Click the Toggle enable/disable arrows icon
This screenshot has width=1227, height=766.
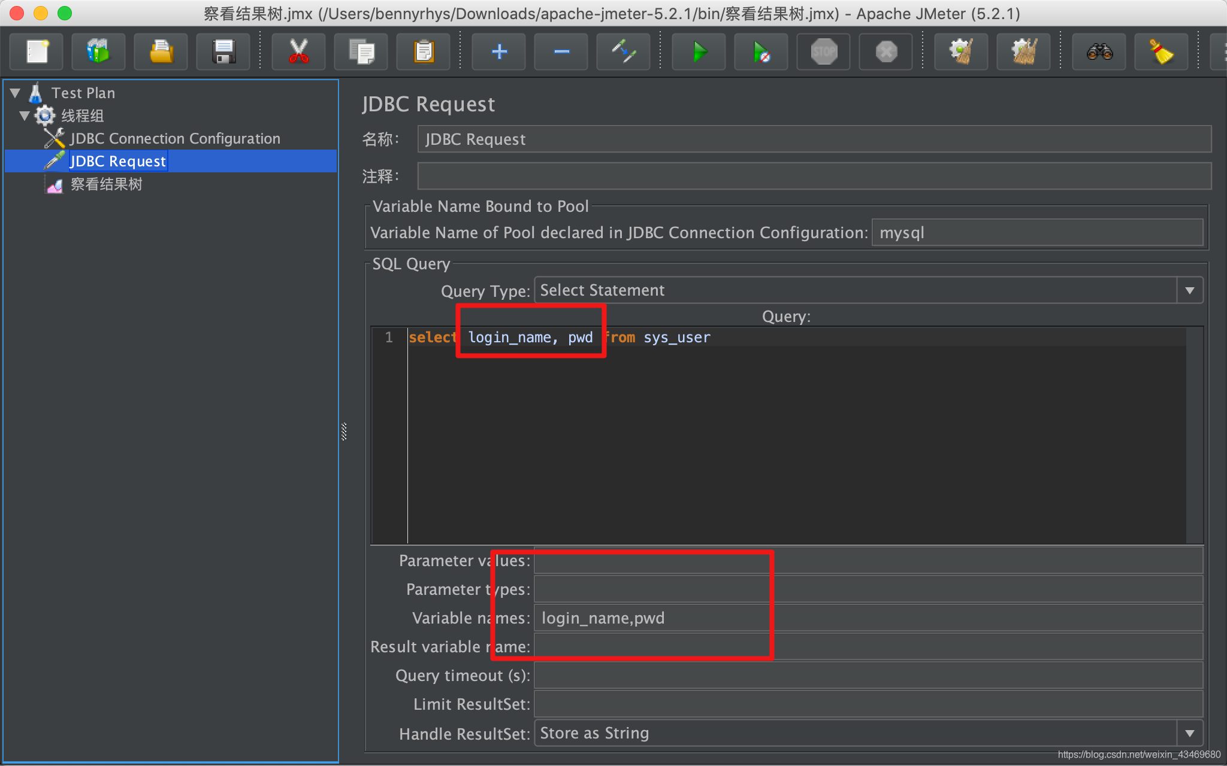pyautogui.click(x=623, y=51)
